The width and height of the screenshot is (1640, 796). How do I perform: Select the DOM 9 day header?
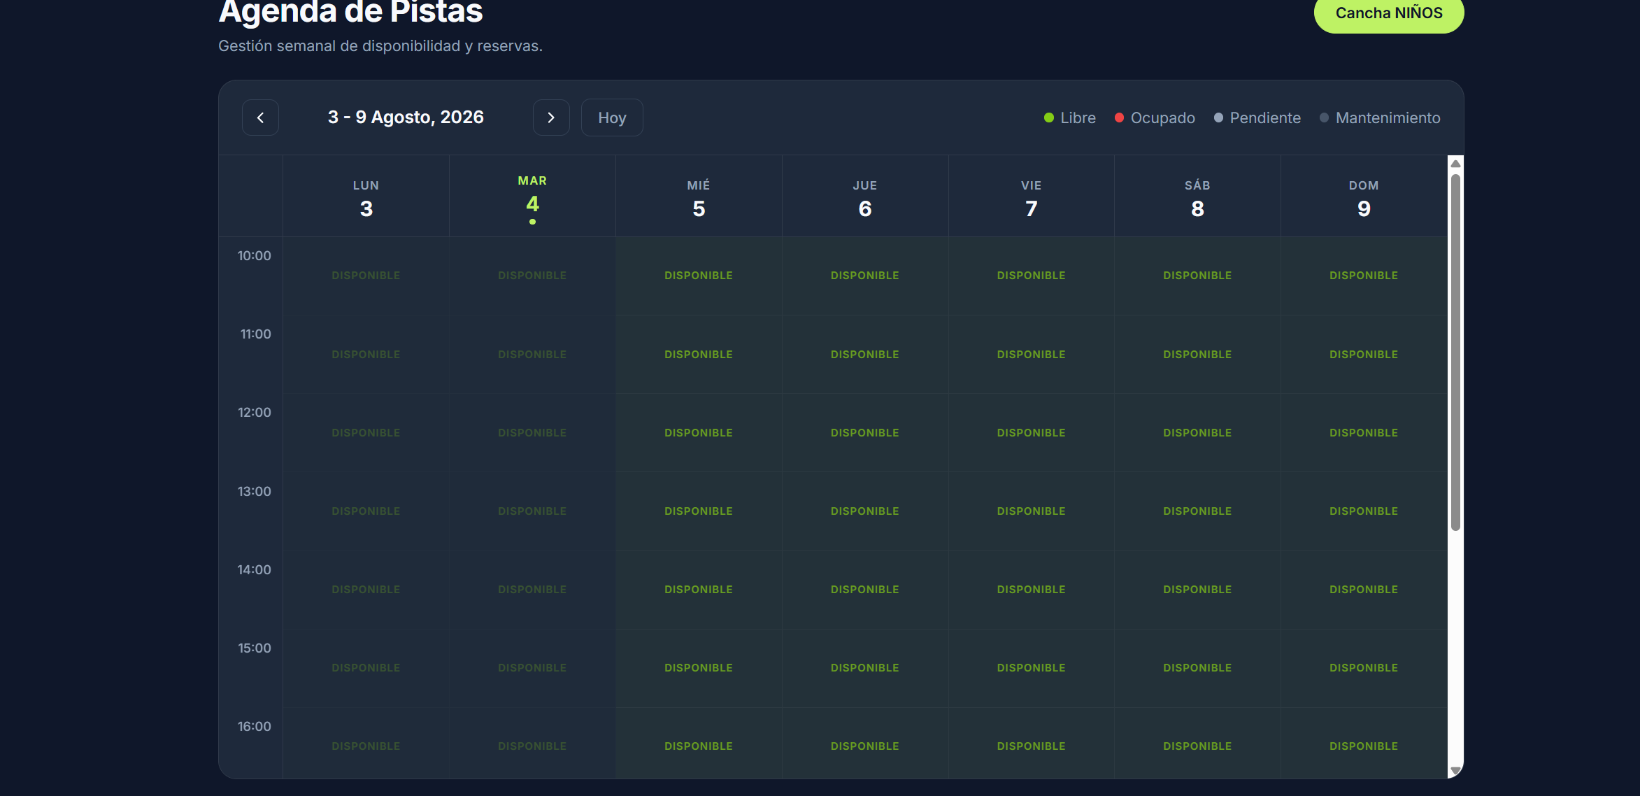coord(1364,197)
